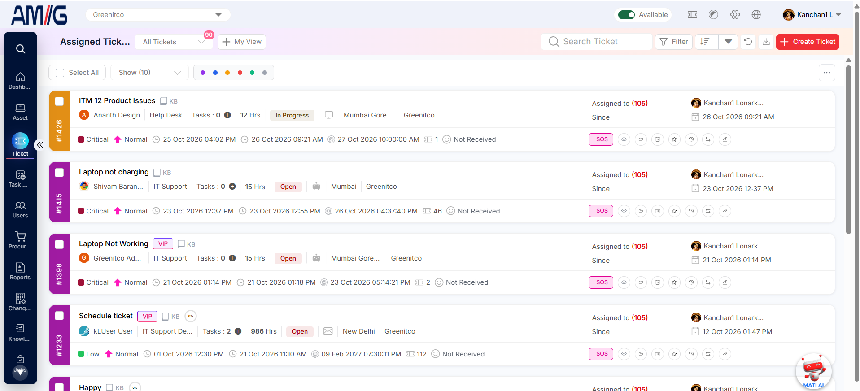860x391 pixels.
Task: Open the Asset module
Action: [x=20, y=112]
